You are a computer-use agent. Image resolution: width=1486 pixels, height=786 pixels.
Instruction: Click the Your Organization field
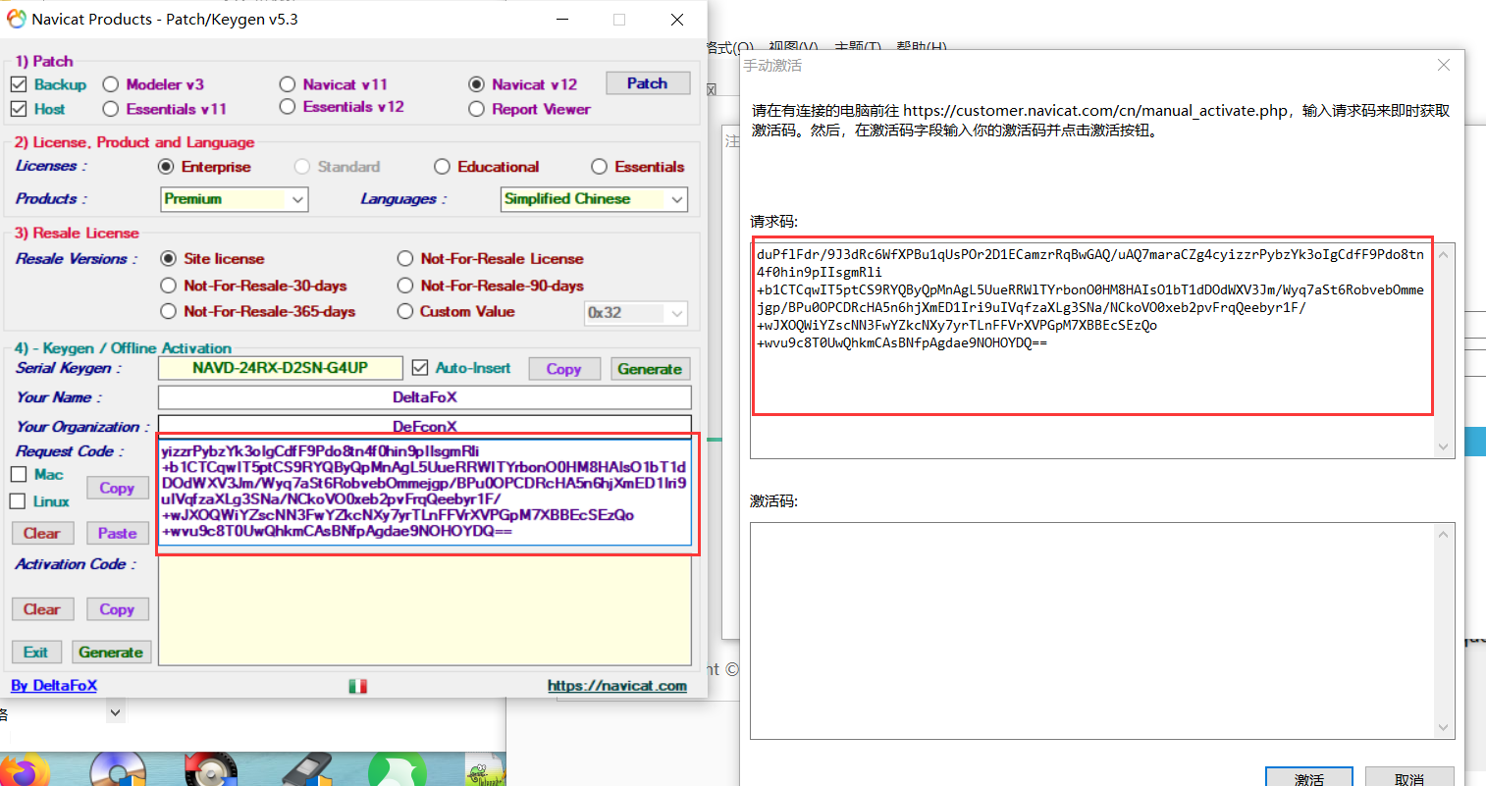[425, 425]
